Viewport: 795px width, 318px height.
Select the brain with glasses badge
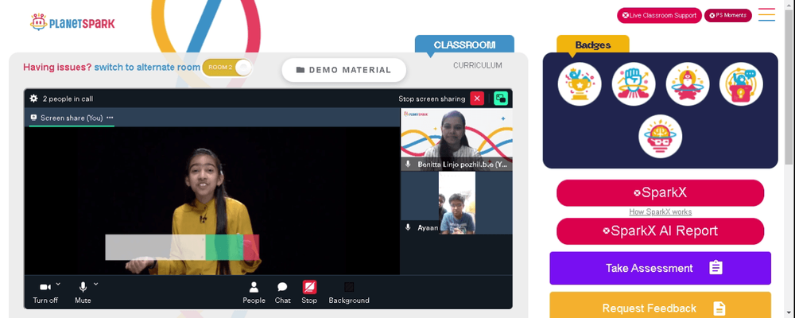(x=660, y=137)
